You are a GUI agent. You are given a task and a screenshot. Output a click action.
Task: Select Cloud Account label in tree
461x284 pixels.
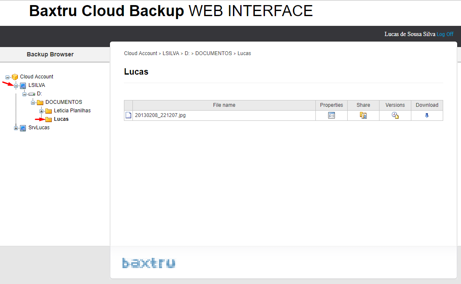(x=37, y=77)
